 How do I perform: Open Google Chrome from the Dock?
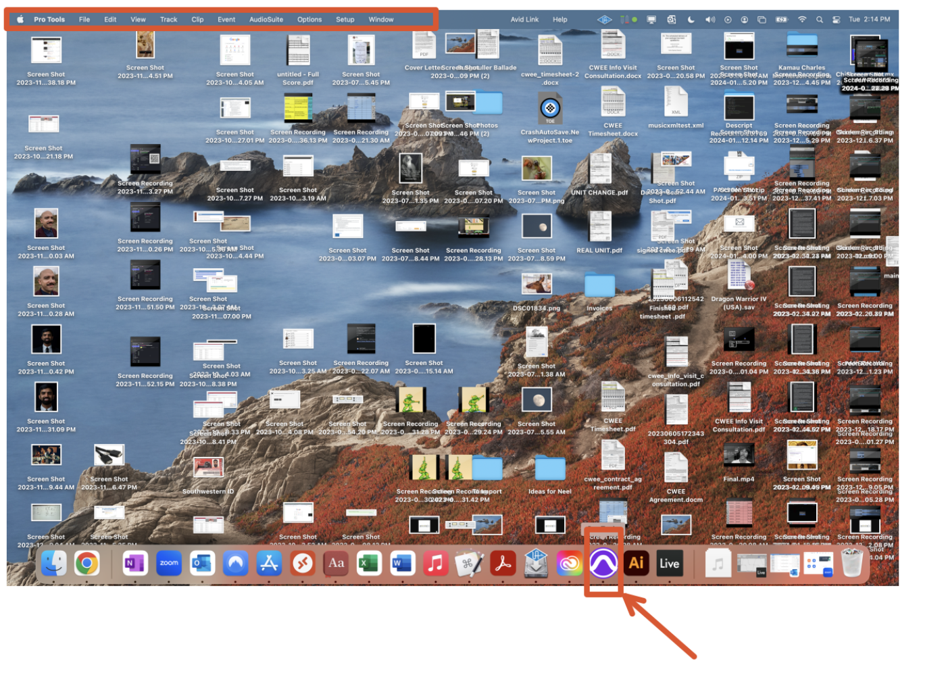click(87, 563)
